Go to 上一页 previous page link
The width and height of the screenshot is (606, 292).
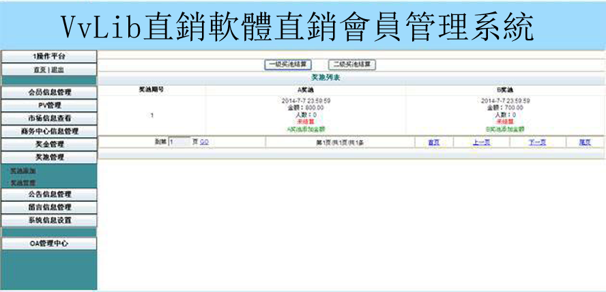click(x=482, y=143)
